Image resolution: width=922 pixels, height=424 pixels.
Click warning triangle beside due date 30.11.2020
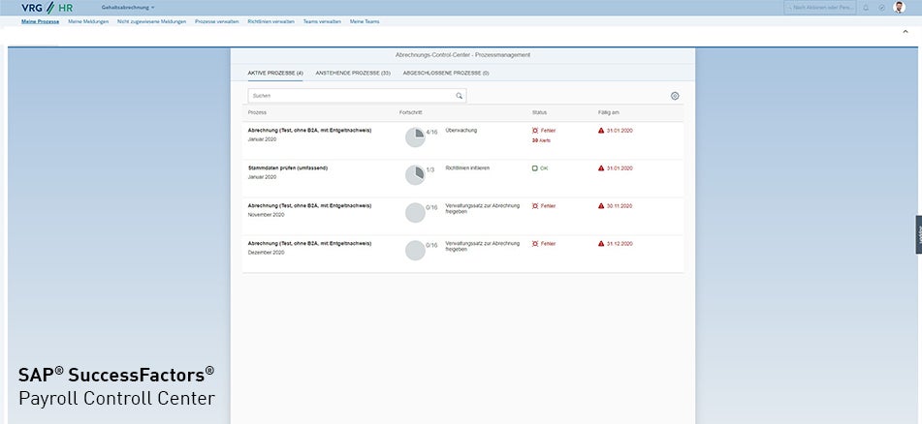[601, 206]
